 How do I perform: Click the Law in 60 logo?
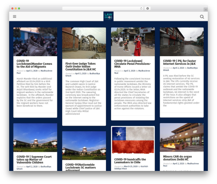click(108, 17)
